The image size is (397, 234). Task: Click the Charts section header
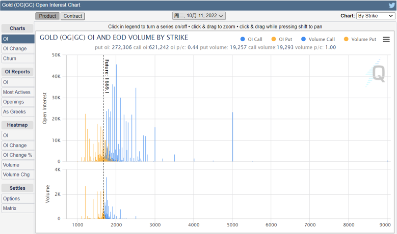tap(17, 28)
